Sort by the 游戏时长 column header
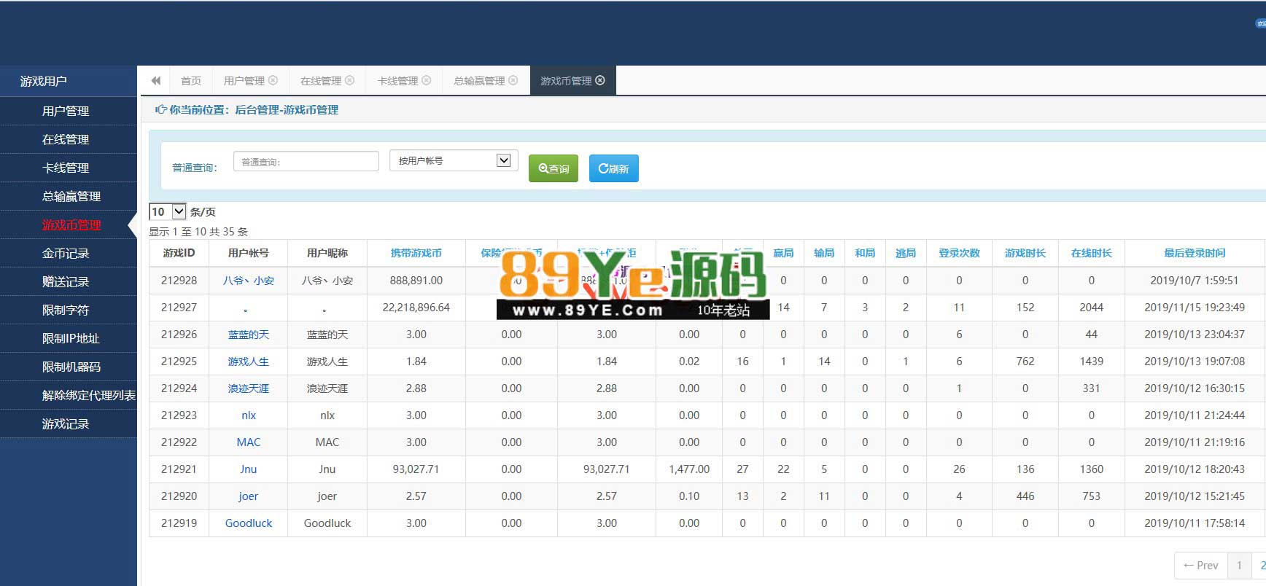This screenshot has width=1266, height=586. pyautogui.click(x=1025, y=253)
